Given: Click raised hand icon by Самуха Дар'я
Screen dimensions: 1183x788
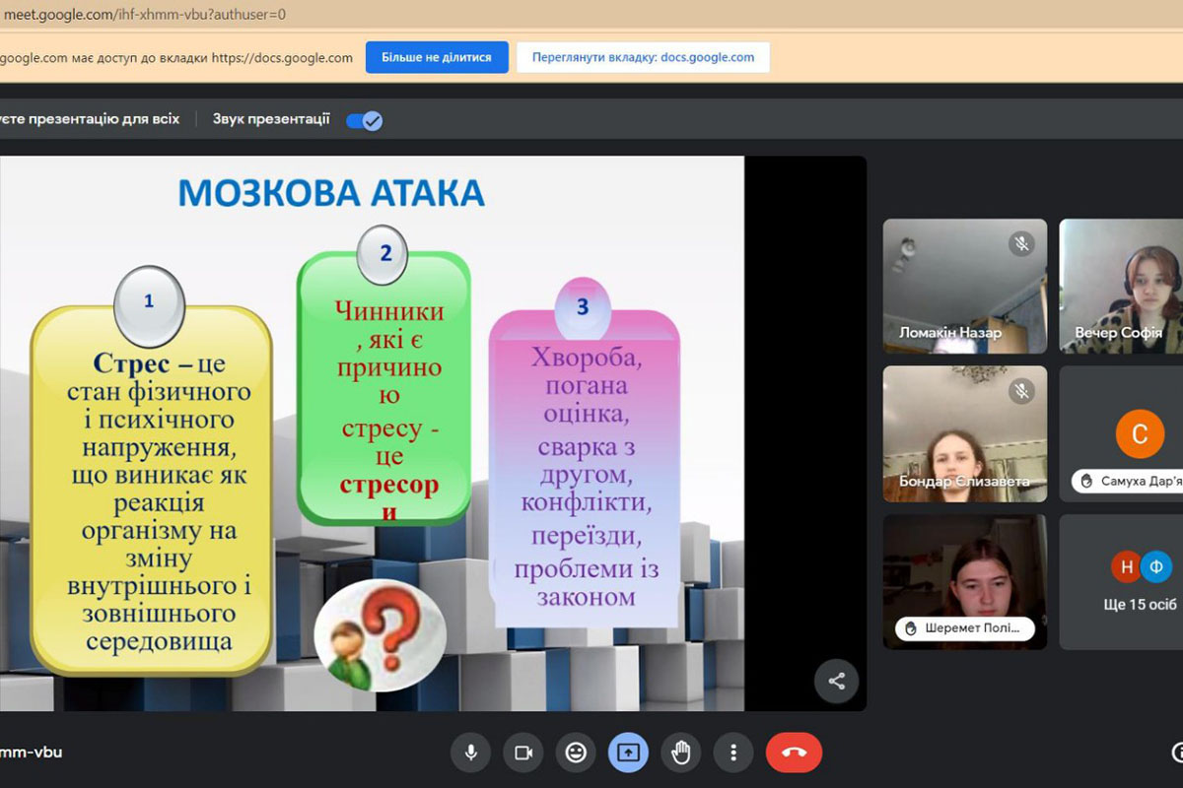Looking at the screenshot, I should click(x=1087, y=482).
